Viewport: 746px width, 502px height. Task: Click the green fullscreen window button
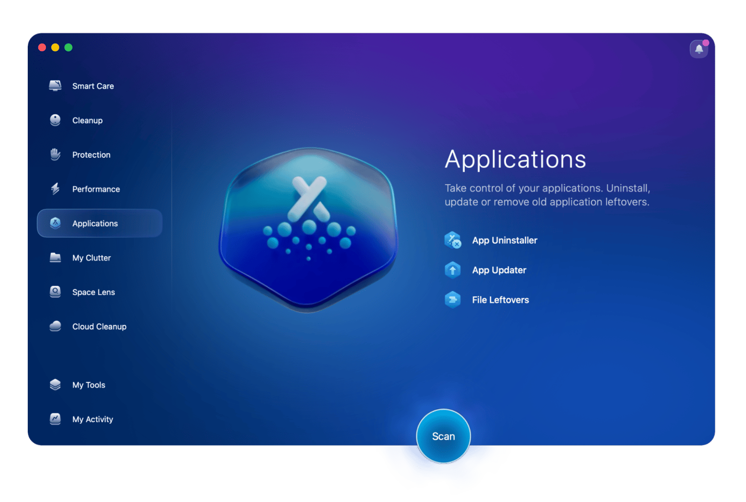point(68,47)
